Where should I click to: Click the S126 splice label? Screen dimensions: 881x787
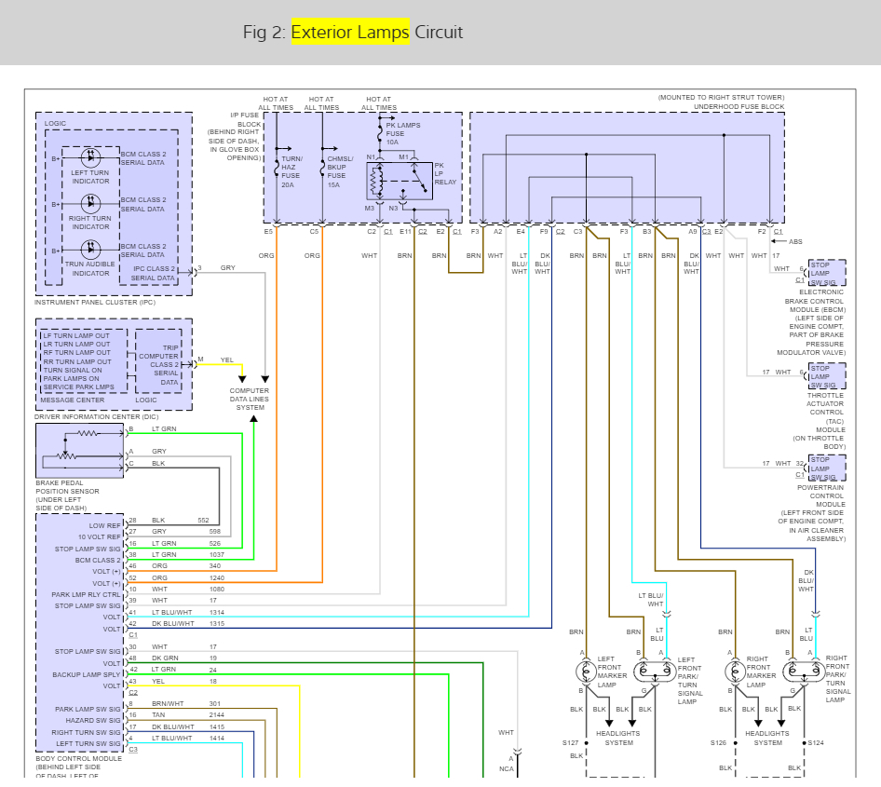[718, 742]
